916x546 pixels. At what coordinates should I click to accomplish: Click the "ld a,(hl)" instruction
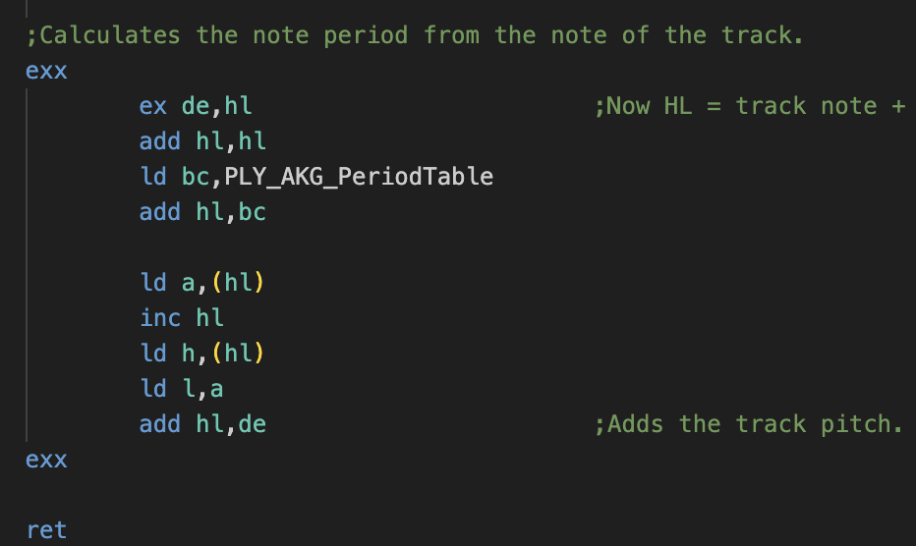(202, 283)
